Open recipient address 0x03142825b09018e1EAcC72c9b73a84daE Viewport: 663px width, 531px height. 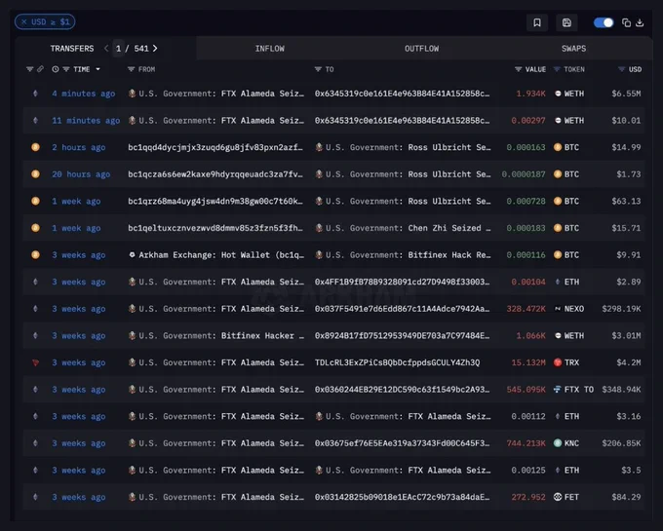click(x=402, y=497)
